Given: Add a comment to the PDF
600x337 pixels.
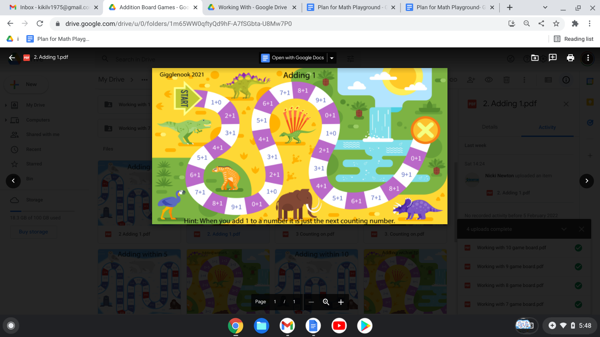Looking at the screenshot, I should [553, 57].
